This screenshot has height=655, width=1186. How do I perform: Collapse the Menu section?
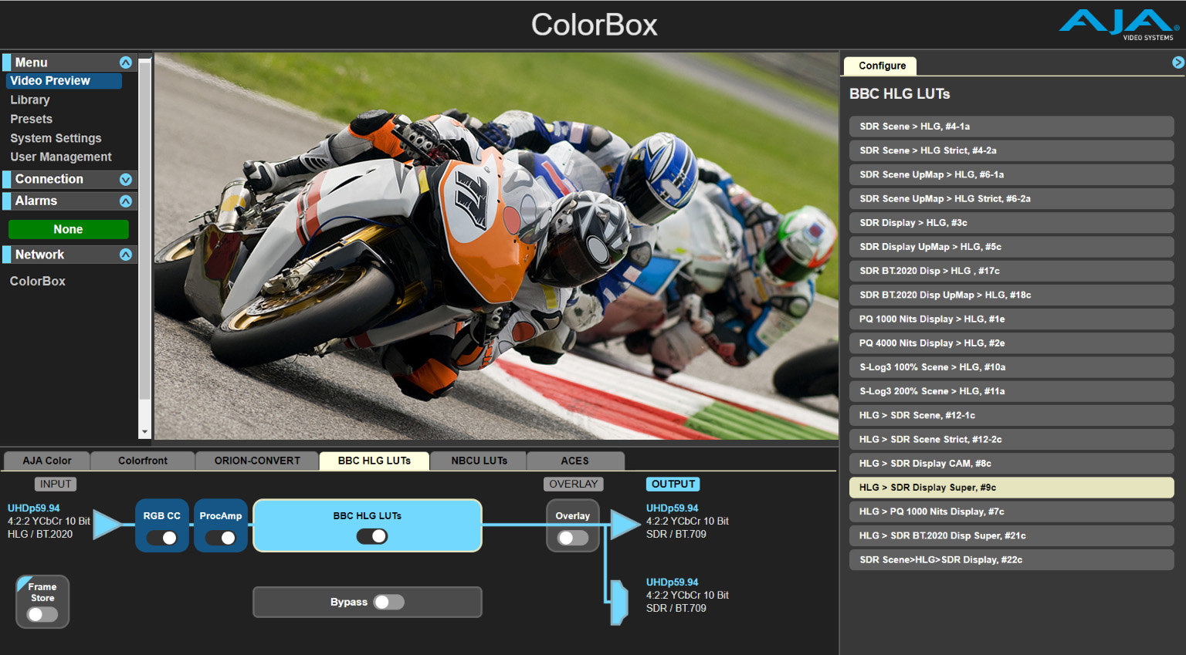pos(126,62)
